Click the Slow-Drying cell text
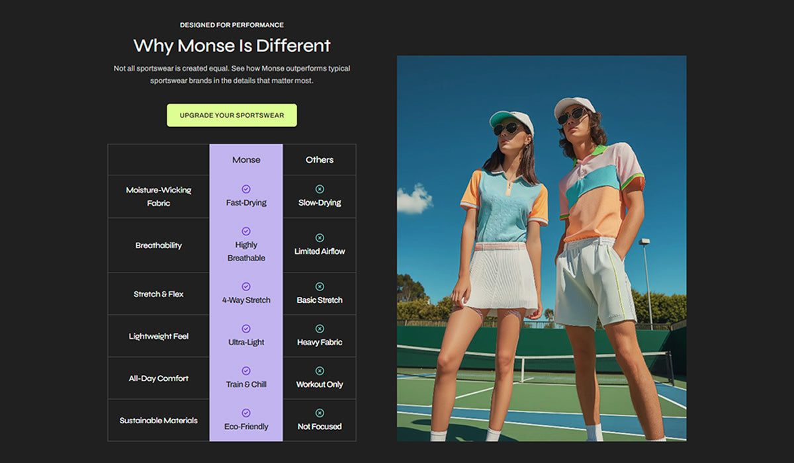The width and height of the screenshot is (794, 463). pos(320,203)
